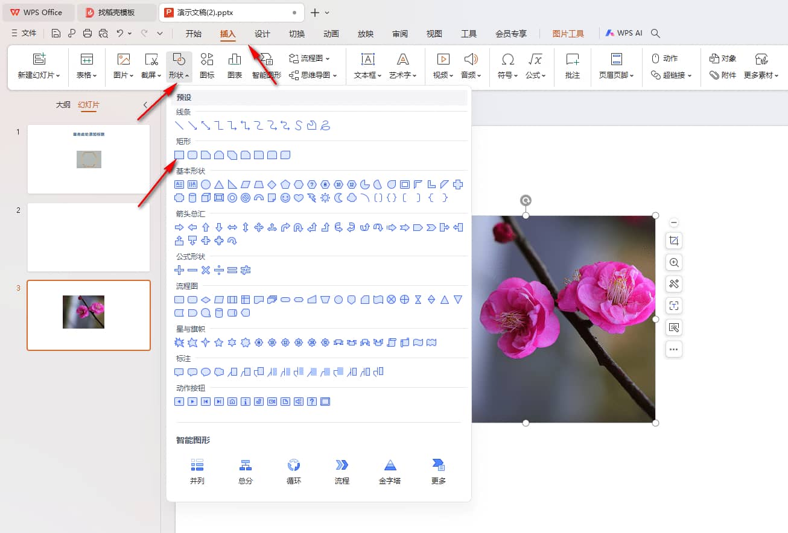The image size is (788, 533).
Task: Open the 表格 dropdown
Action: tap(87, 75)
